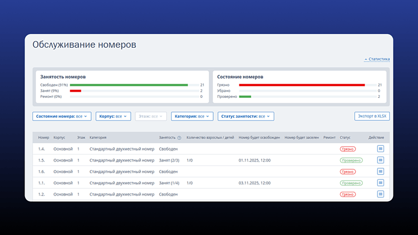Click the date 01.11.2025, 12:00
Viewport: 418px width, 235px height.
pyautogui.click(x=254, y=160)
